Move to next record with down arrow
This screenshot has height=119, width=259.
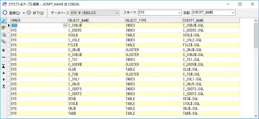(x=4, y=80)
